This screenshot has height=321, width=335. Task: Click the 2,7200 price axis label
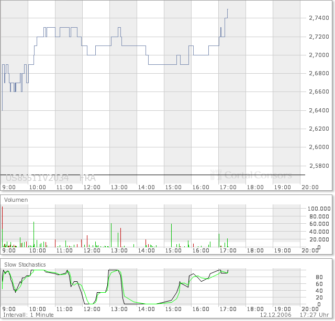pos(319,37)
